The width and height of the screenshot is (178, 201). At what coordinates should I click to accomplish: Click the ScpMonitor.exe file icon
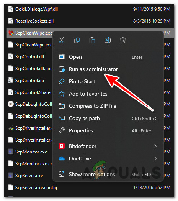tap(10, 152)
